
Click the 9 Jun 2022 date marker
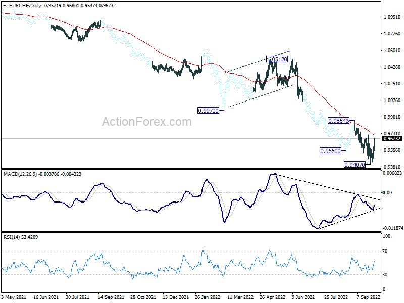(x=304, y=297)
